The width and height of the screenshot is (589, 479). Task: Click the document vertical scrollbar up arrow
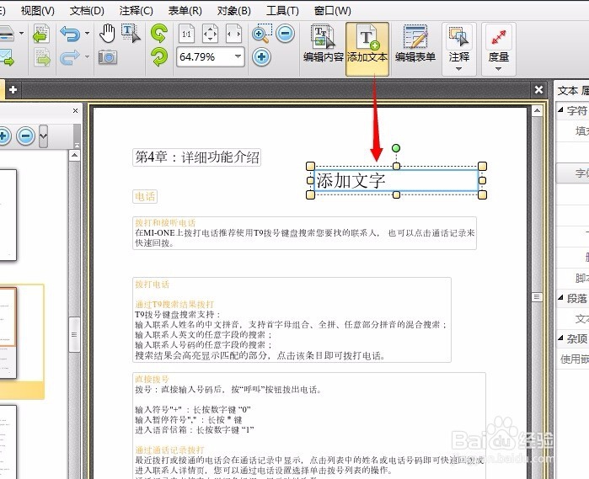click(537, 110)
